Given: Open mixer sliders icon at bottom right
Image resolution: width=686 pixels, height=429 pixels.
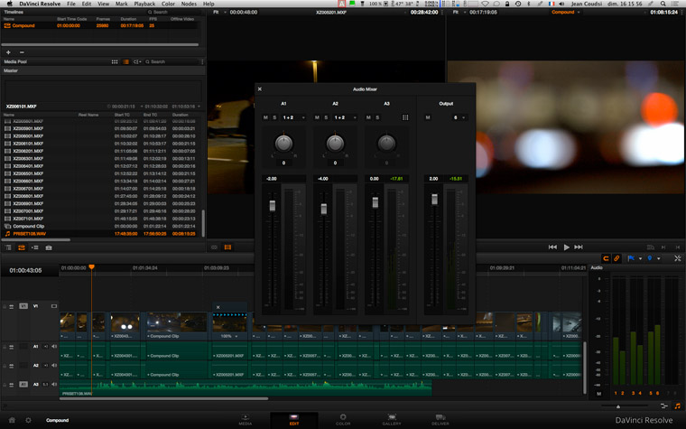Looking at the screenshot, I should pyautogui.click(x=664, y=406).
